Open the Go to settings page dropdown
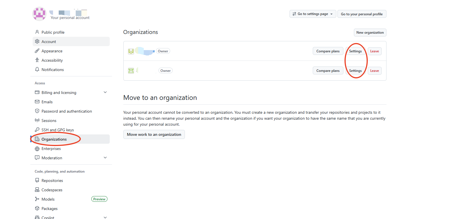 point(312,14)
